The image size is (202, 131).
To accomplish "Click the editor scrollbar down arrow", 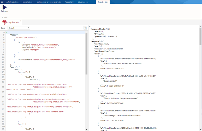I will point(86,129).
